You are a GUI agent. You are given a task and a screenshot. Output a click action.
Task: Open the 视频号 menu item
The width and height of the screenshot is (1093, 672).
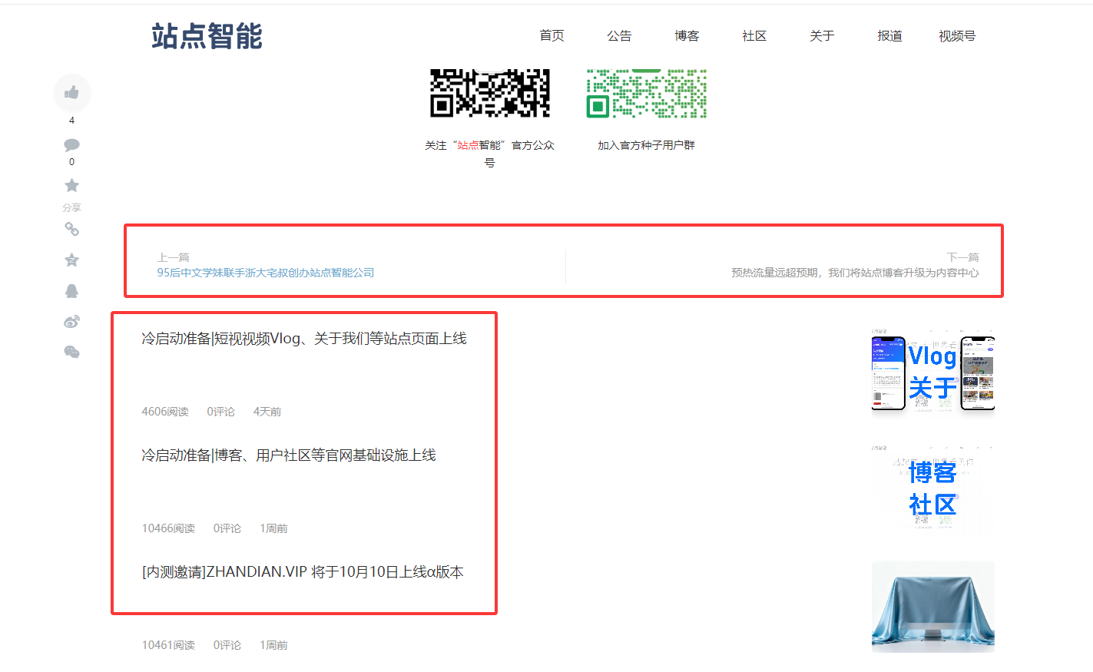(957, 36)
